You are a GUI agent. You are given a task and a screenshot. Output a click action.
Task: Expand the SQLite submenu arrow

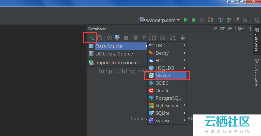tap(185, 113)
